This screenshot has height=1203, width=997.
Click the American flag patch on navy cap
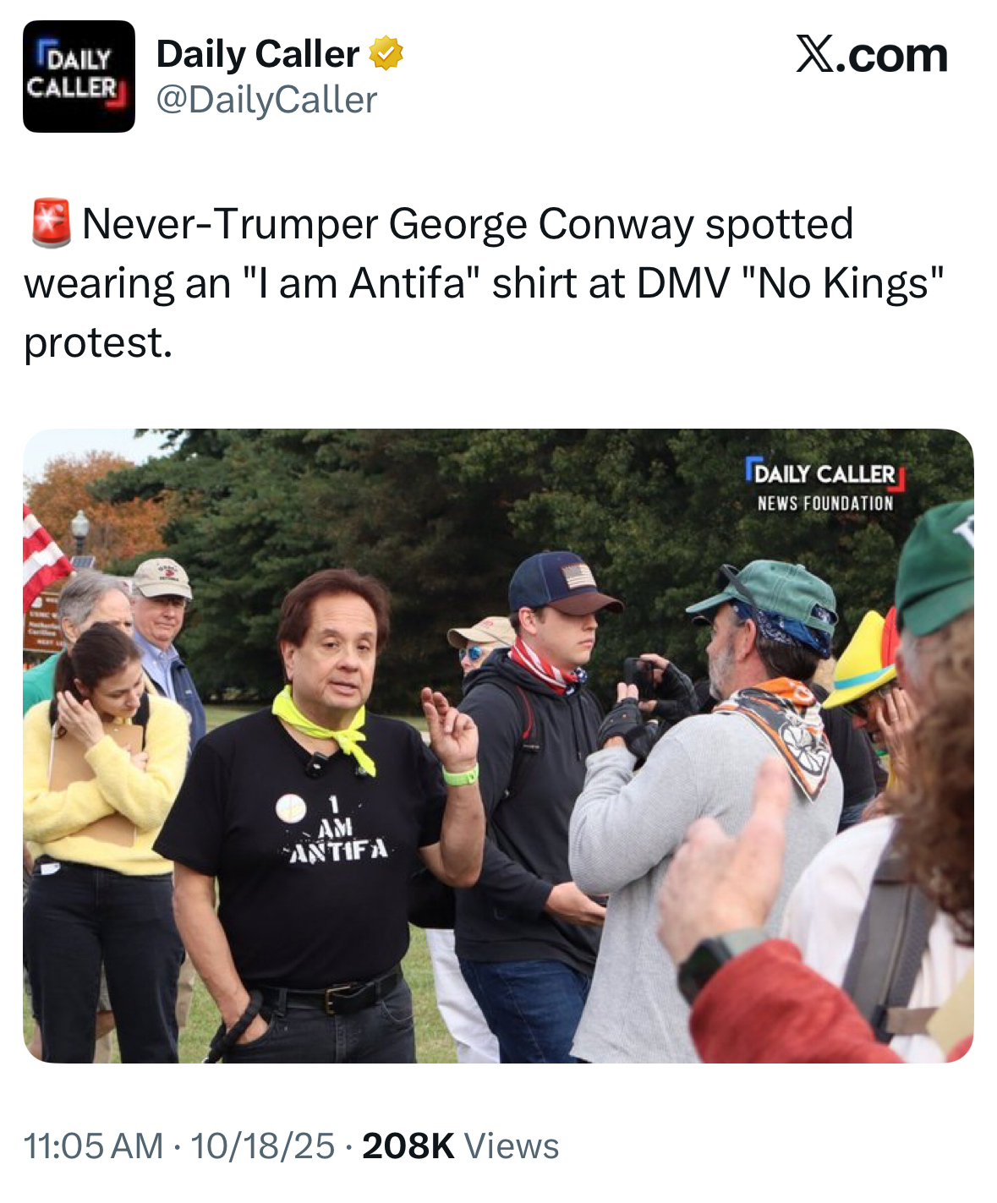coord(579,577)
